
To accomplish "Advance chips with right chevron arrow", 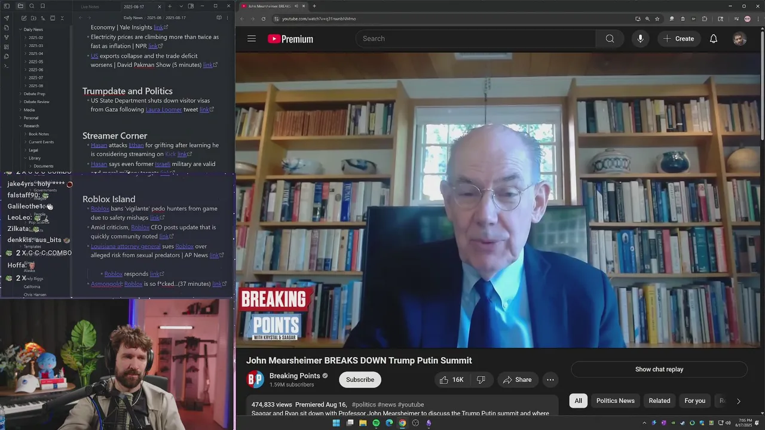I will (738, 401).
